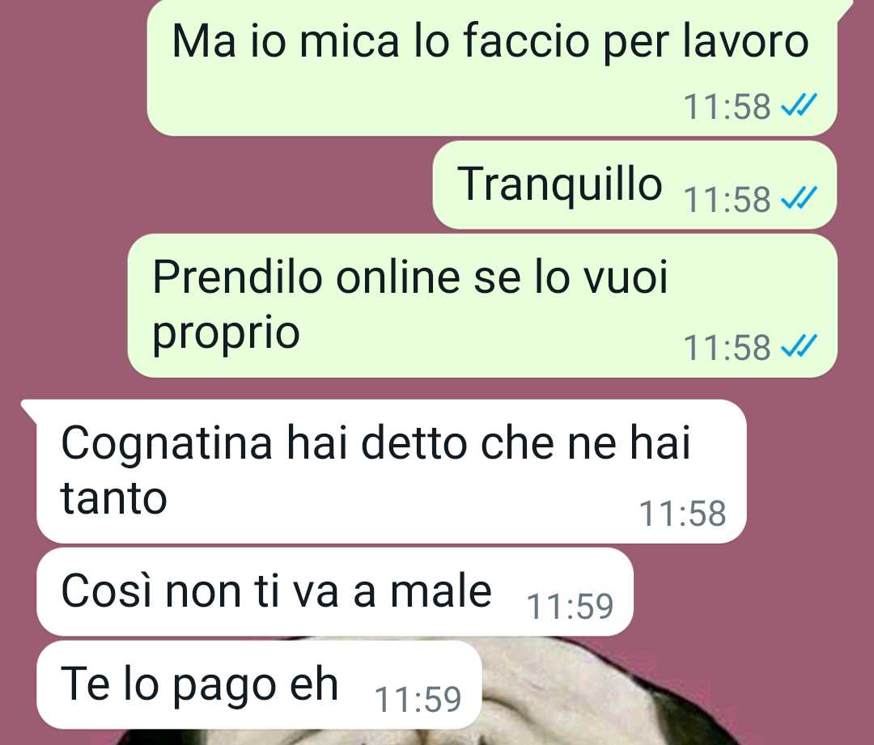The image size is (874, 745).
Task: Click the tail of the 'Cognatina' bubble
Action: pos(29,411)
